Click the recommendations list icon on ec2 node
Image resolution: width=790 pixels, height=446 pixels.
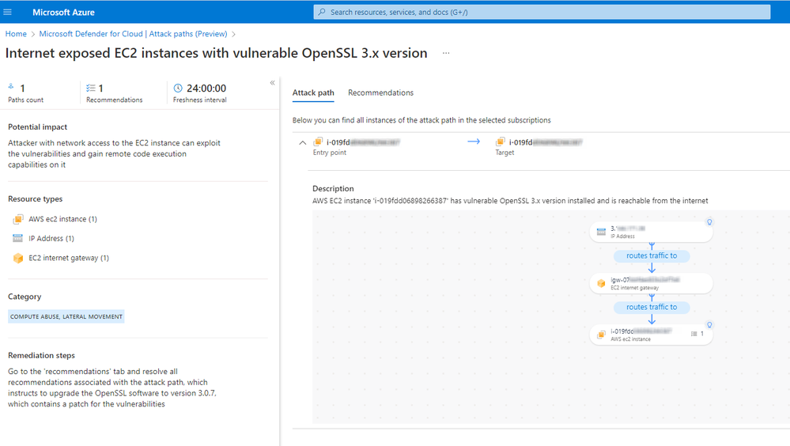coord(694,334)
